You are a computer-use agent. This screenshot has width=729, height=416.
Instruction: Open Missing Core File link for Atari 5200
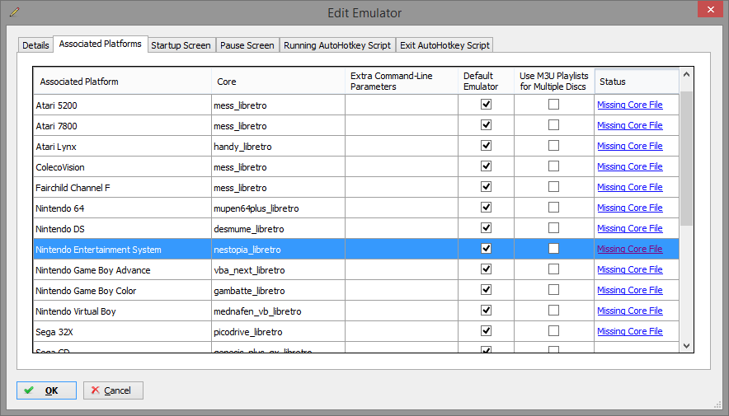tap(629, 105)
